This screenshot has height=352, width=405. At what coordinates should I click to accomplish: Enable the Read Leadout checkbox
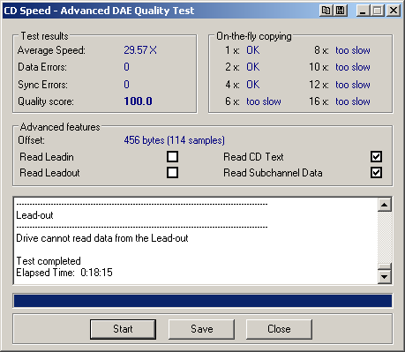point(172,173)
